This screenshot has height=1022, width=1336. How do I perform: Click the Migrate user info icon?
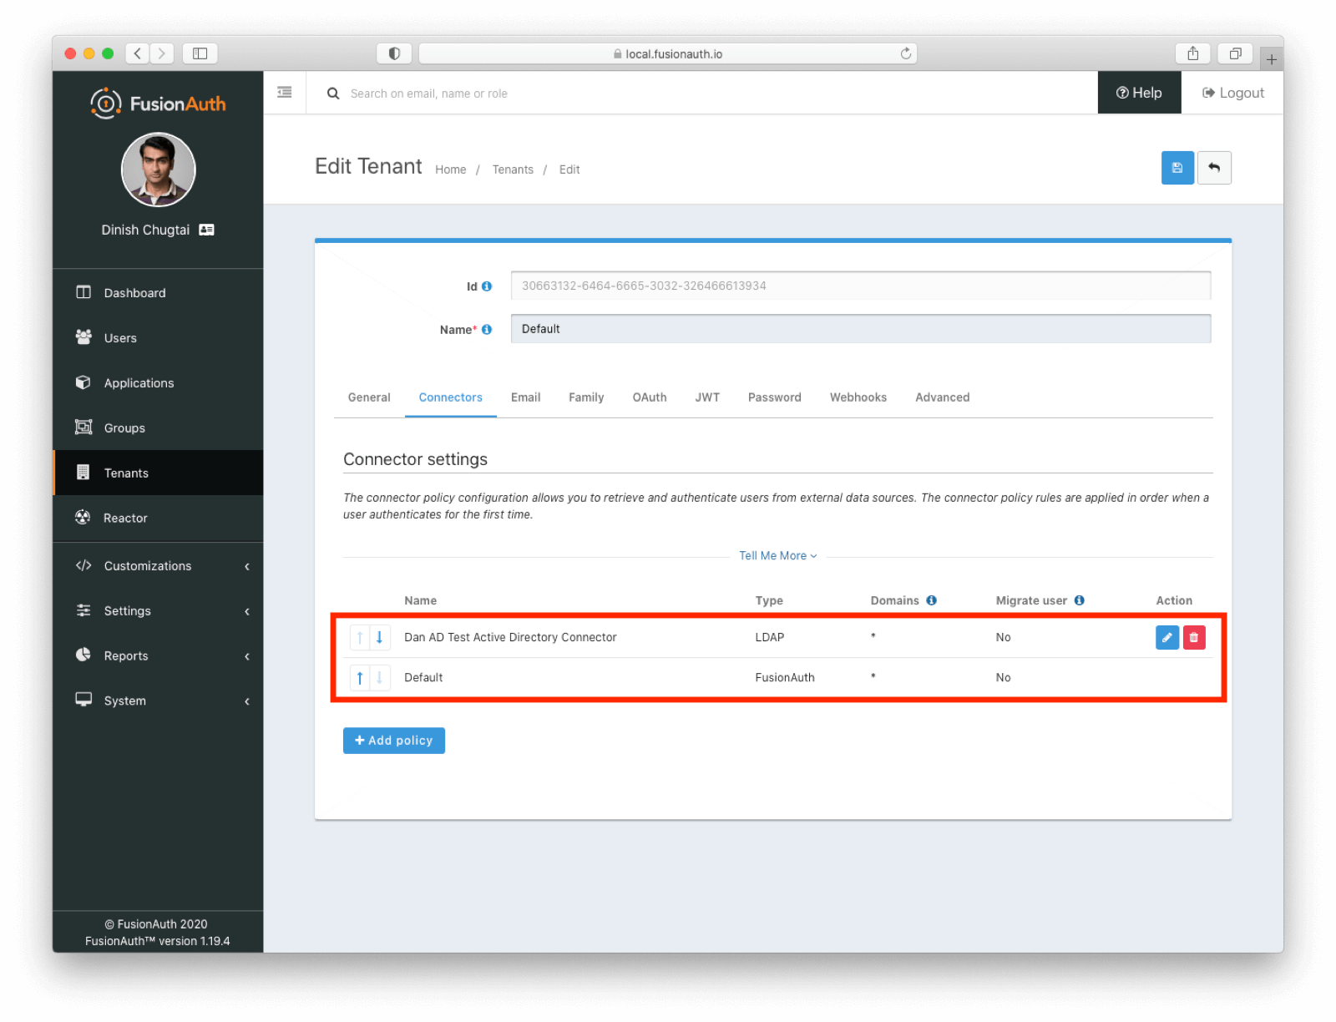coord(1079,600)
